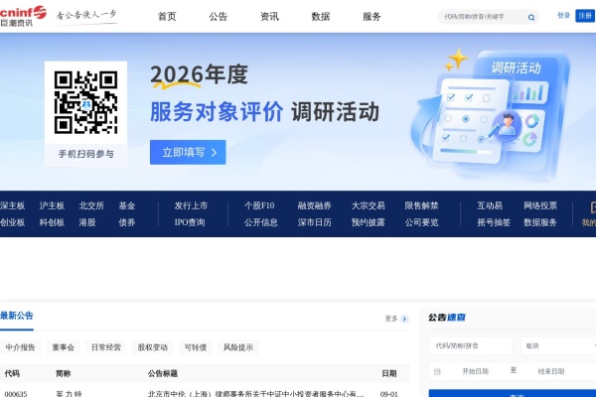Click the 注册 button
This screenshot has height=397, width=596.
click(x=585, y=16)
